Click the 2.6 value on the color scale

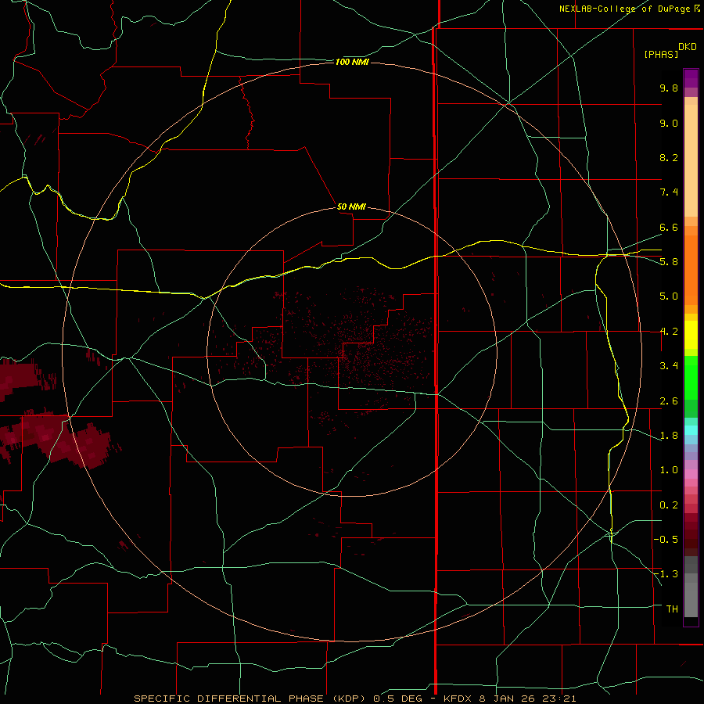[669, 401]
